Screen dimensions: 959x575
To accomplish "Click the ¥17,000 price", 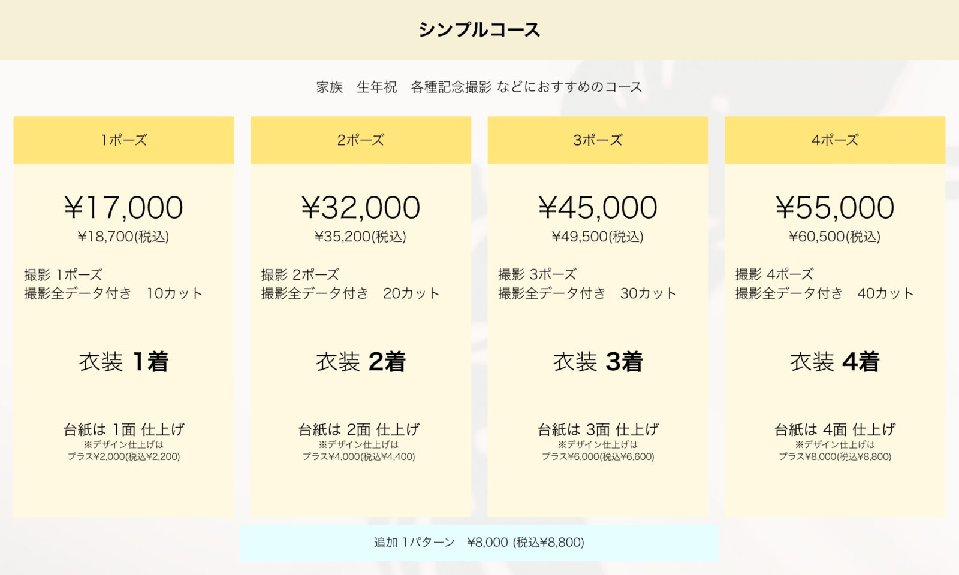I will (123, 208).
